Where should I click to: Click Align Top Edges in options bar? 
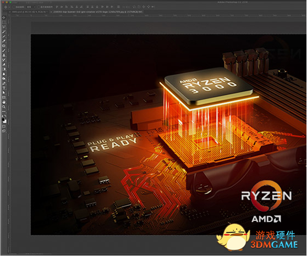pyautogui.click(x=57, y=7)
